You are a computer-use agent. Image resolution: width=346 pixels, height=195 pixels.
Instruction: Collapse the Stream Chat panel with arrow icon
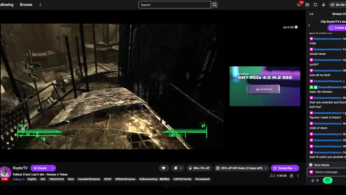pos(311,14)
